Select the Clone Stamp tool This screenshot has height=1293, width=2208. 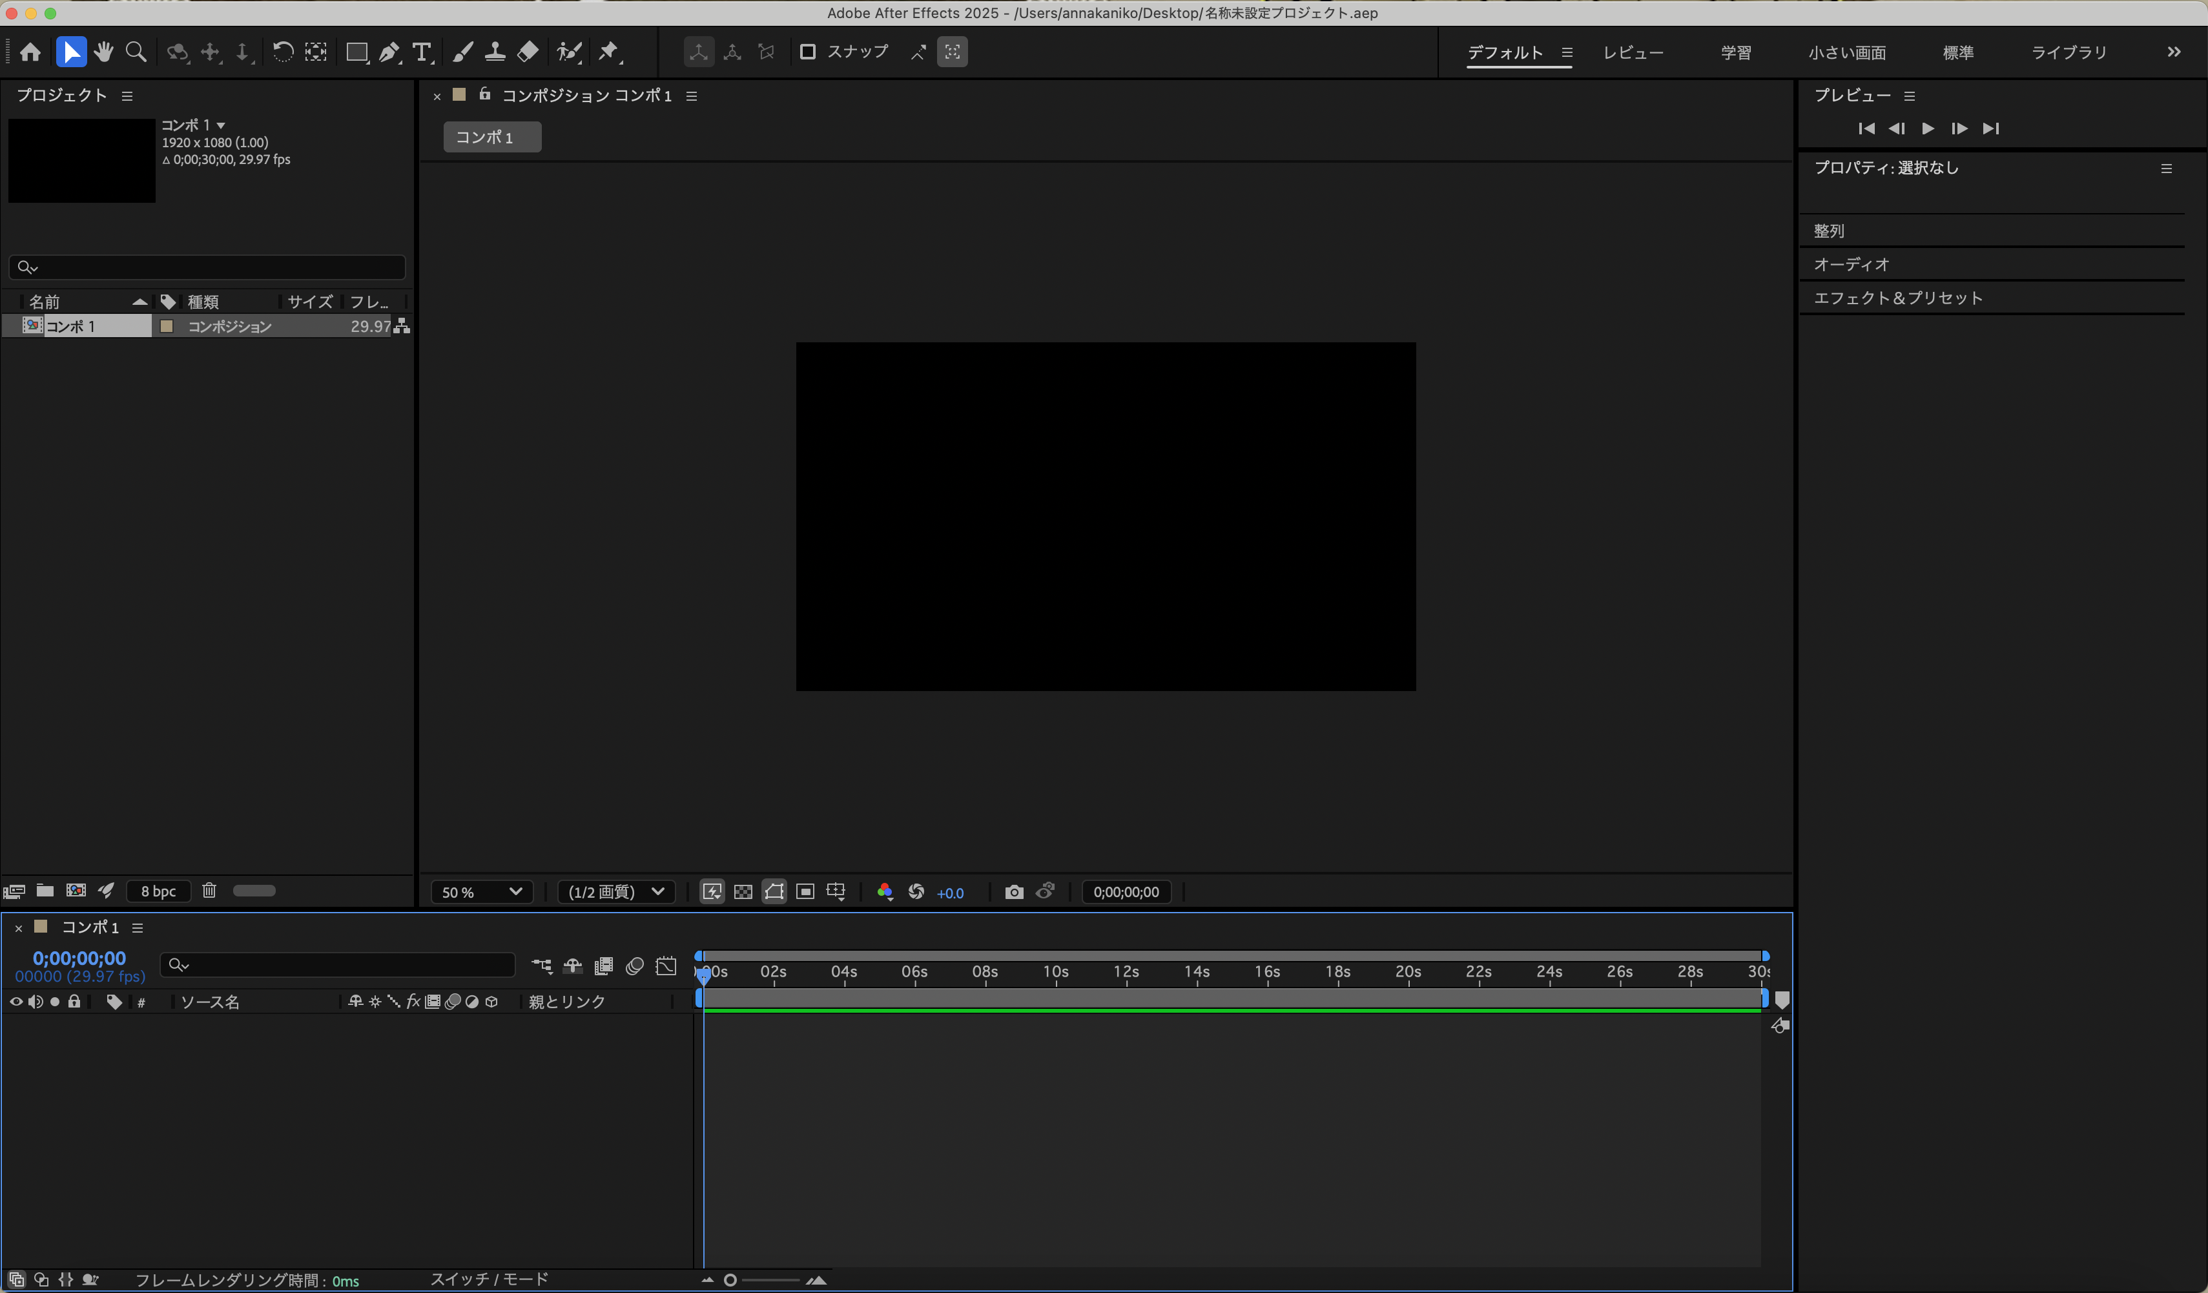click(495, 52)
